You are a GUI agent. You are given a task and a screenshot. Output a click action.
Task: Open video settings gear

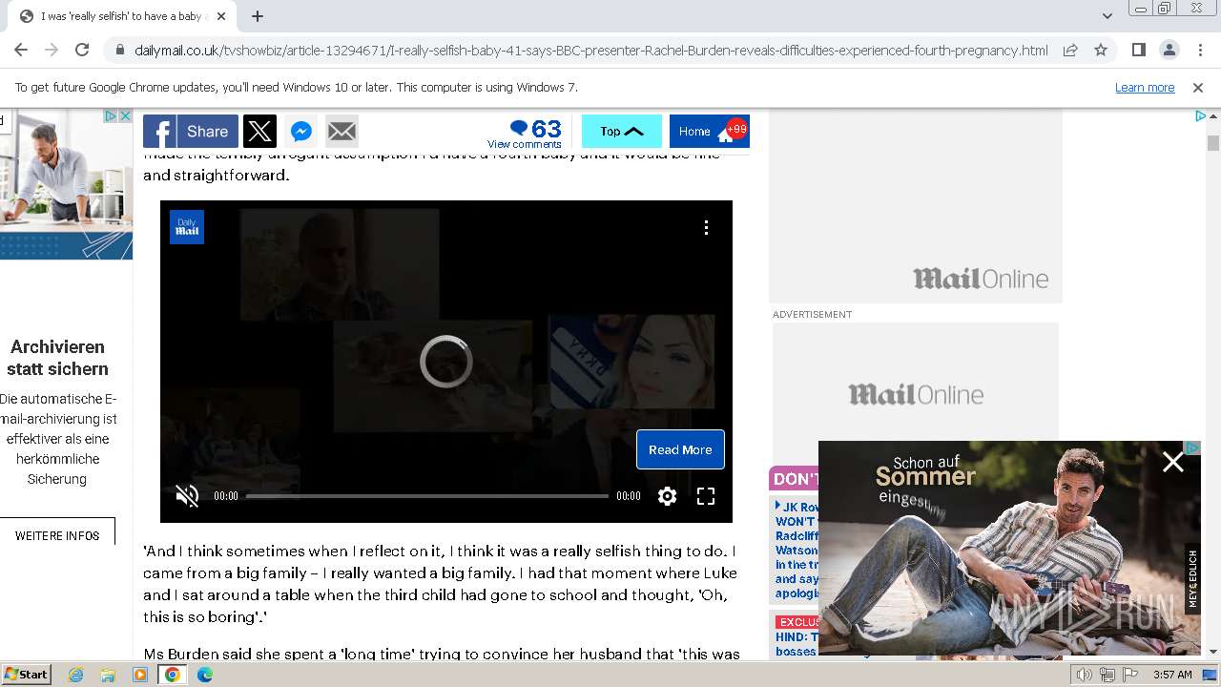[667, 496]
